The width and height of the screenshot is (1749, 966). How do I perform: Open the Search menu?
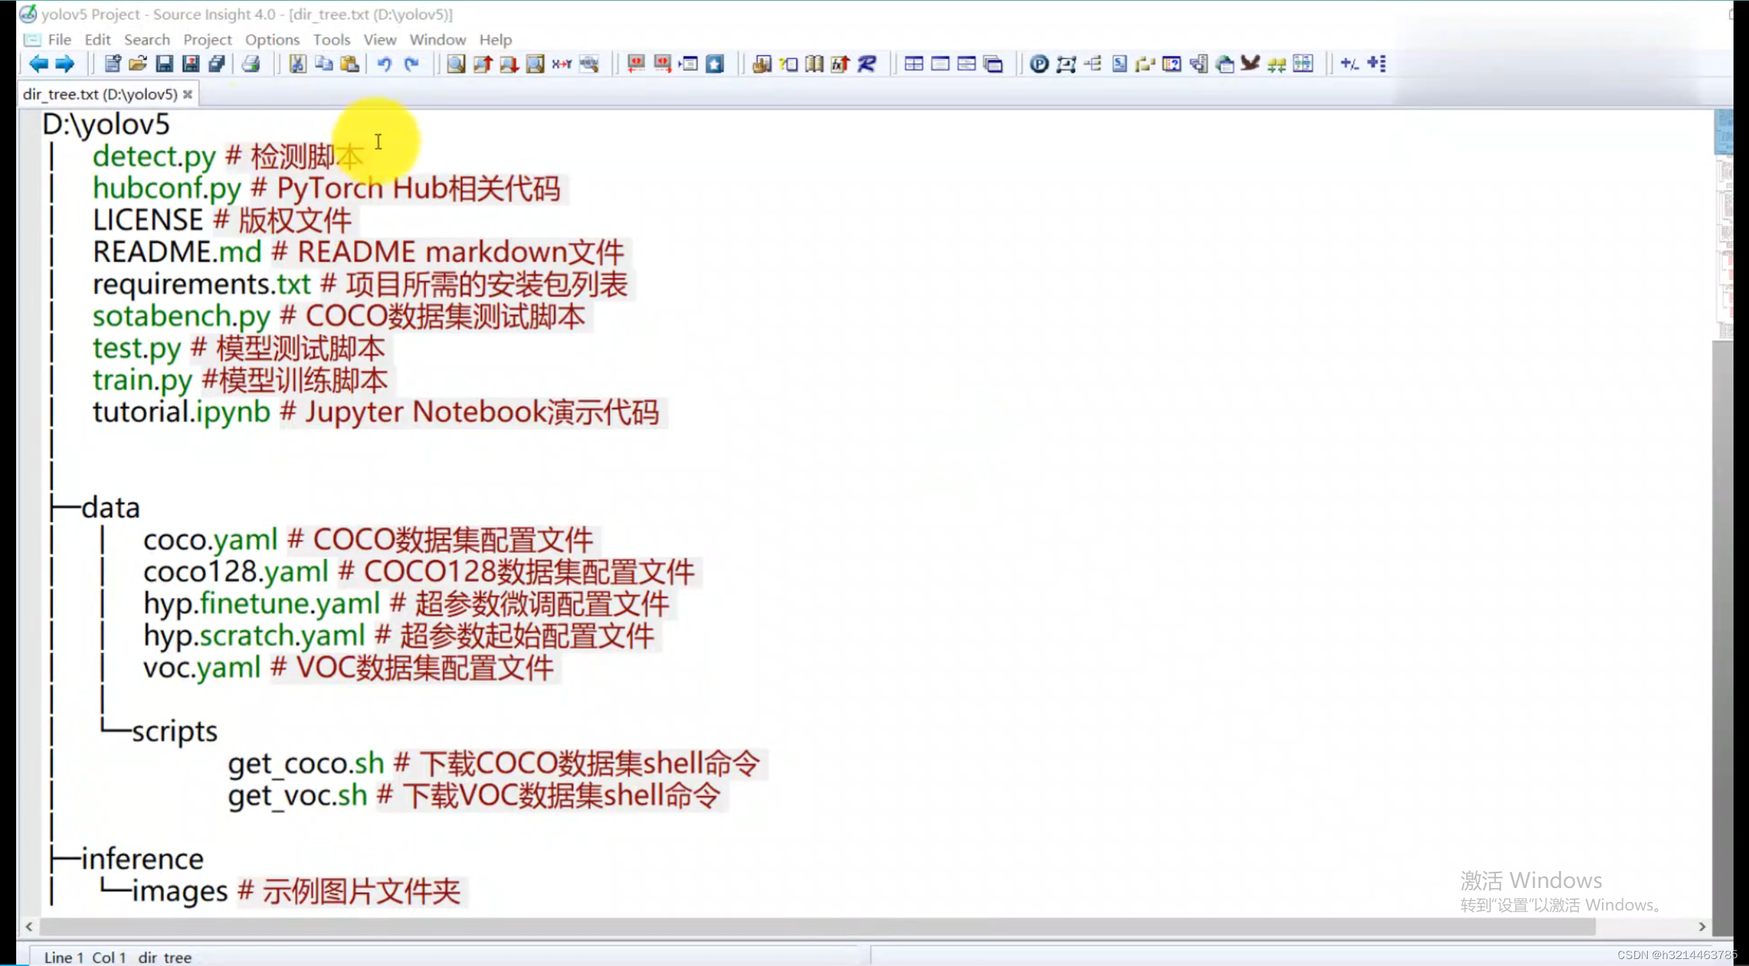pos(146,39)
